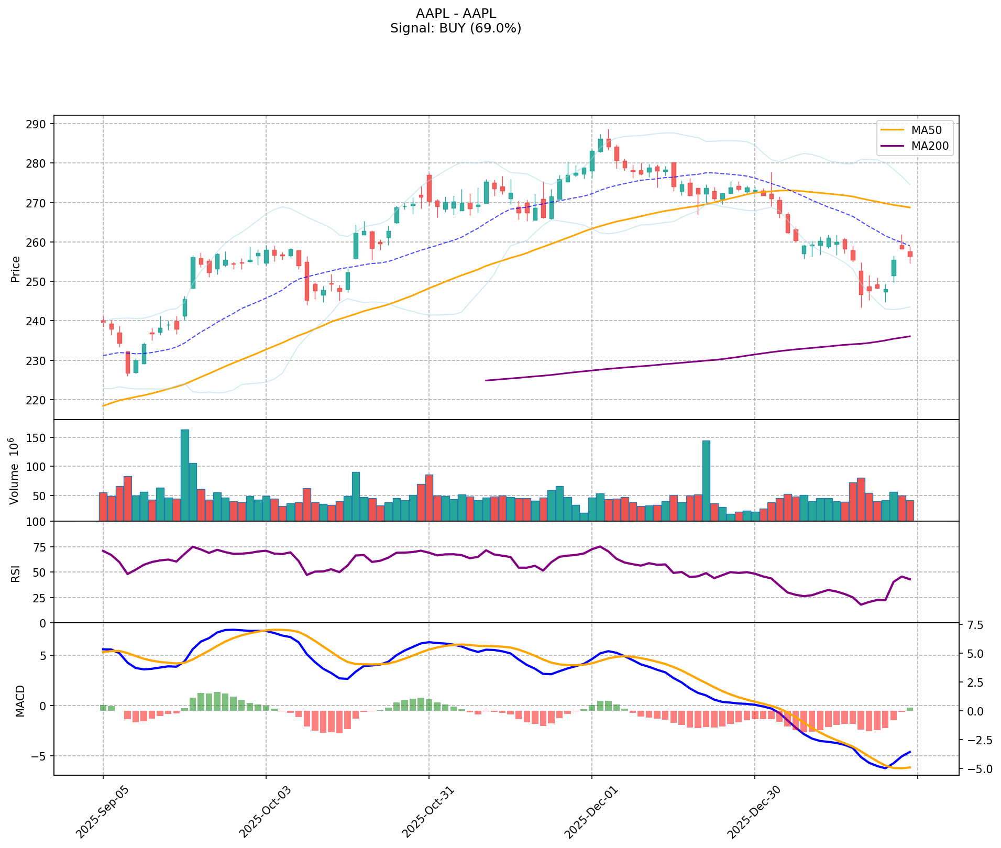Viewport: 1001px width, 848px height.
Task: Click the 150 tick on the volume axis
Action: pos(41,438)
